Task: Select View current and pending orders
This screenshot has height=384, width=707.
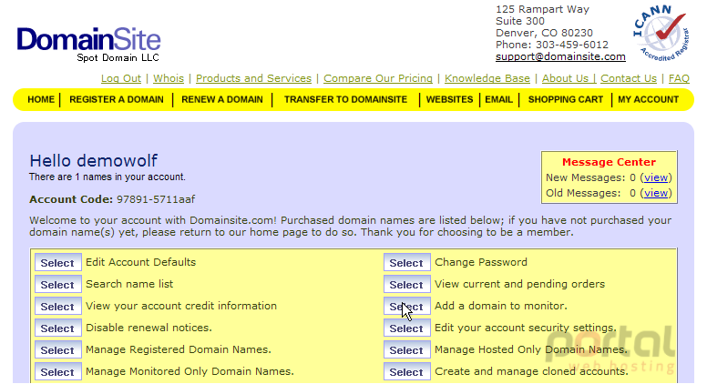Action: (406, 285)
